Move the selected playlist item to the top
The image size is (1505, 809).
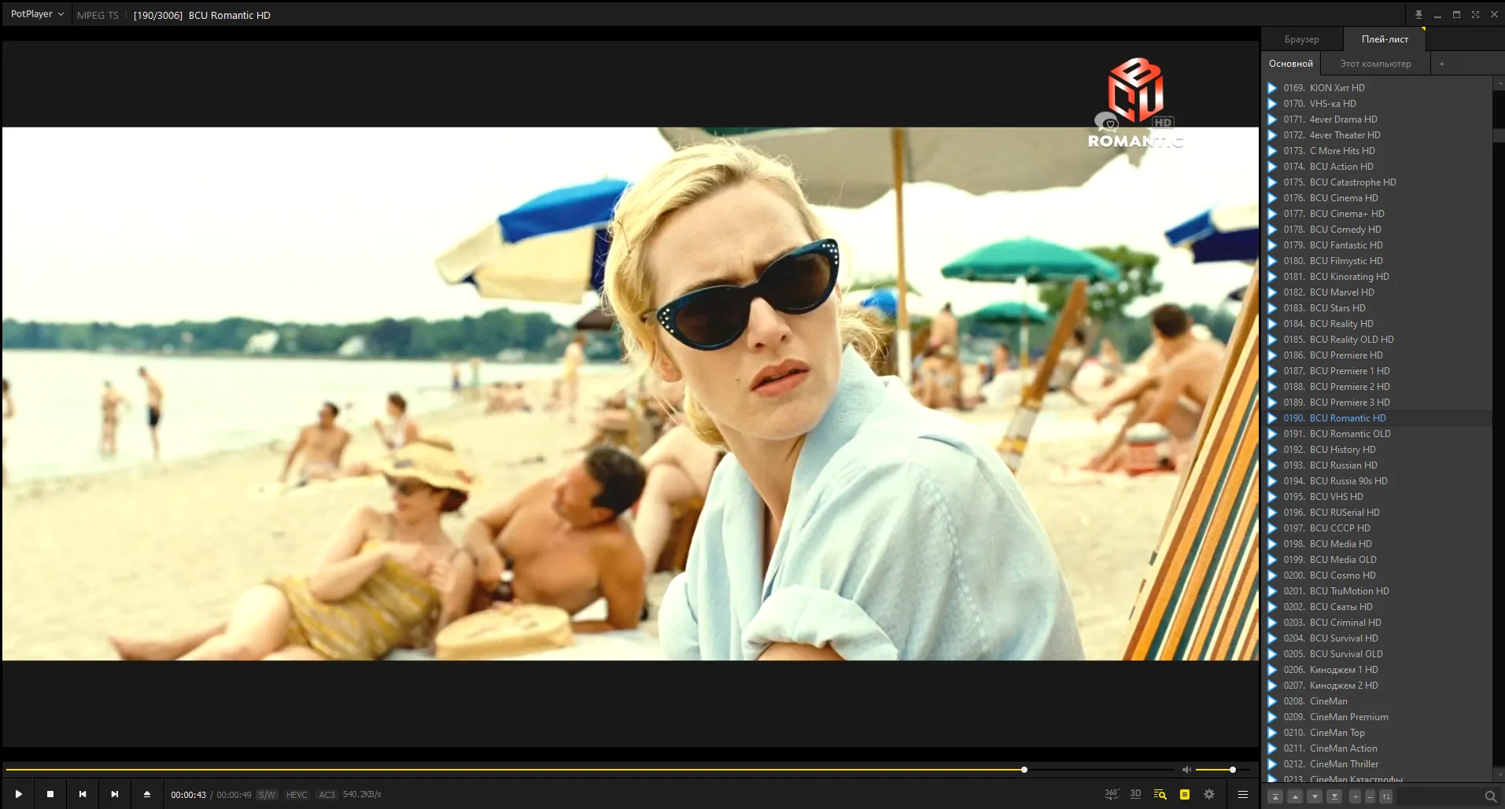[1276, 796]
